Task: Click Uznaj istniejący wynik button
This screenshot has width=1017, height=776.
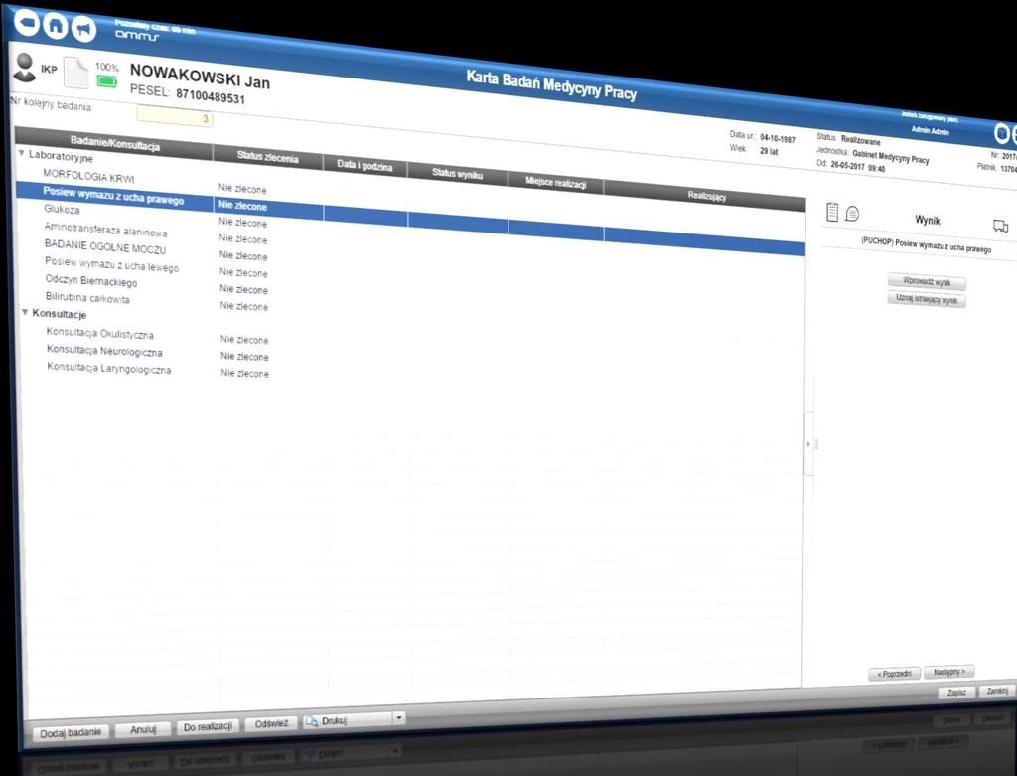Action: click(927, 299)
